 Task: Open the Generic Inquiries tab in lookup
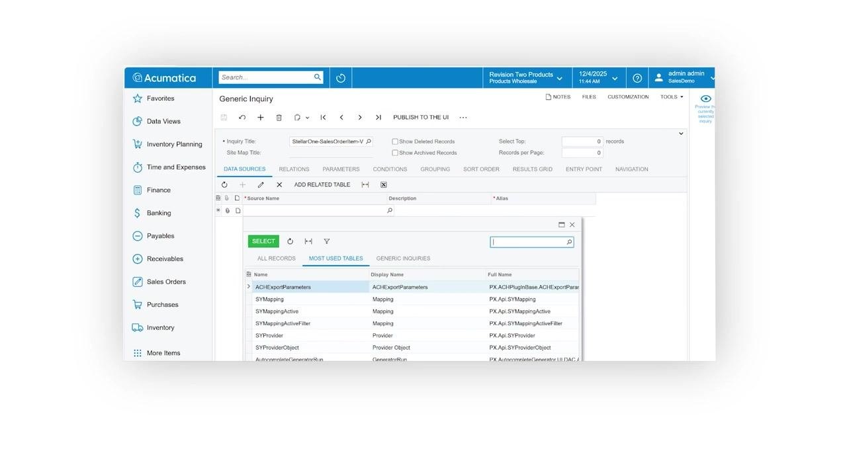click(403, 258)
